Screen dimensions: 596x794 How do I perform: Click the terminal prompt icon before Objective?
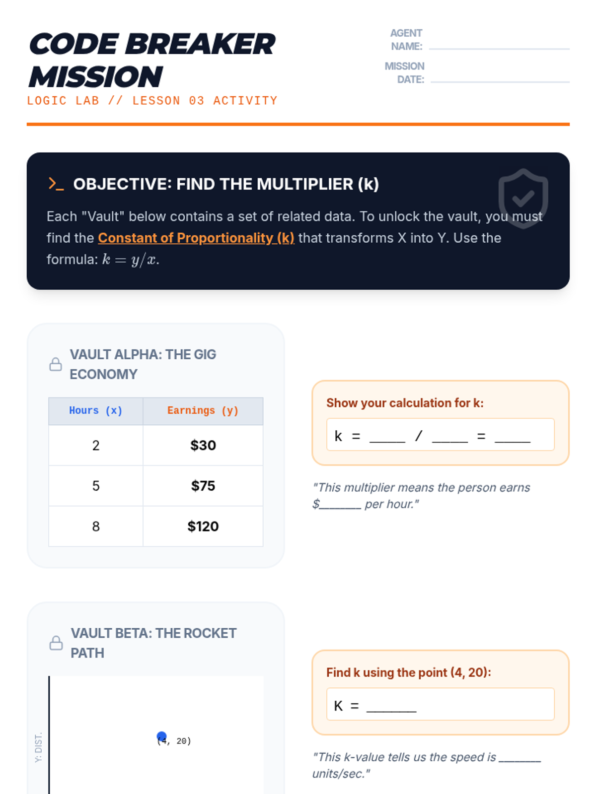tap(56, 184)
